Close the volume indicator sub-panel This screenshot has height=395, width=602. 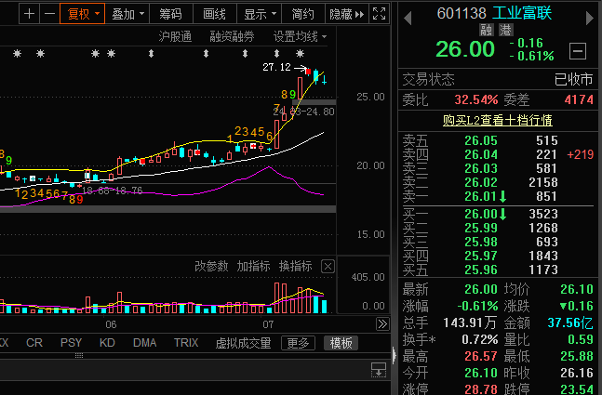(327, 266)
